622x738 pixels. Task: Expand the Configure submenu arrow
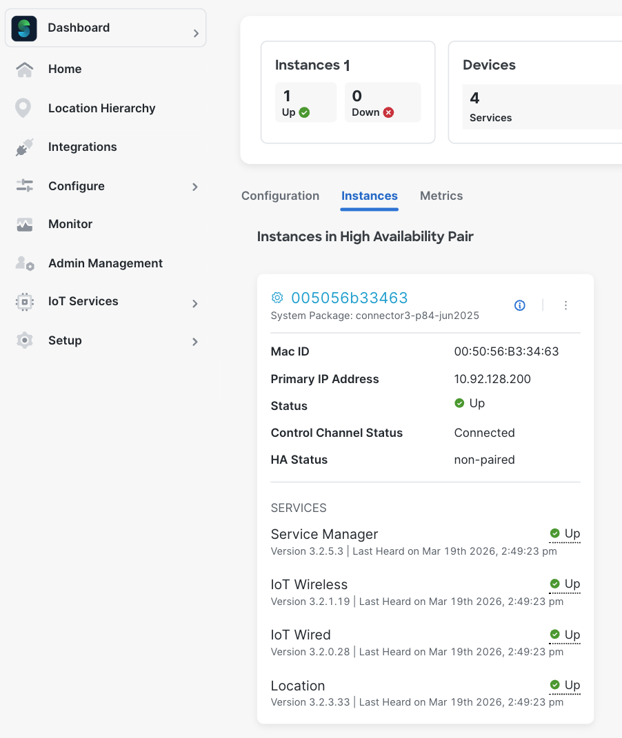195,187
